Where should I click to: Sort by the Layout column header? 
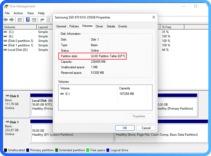point(45,27)
